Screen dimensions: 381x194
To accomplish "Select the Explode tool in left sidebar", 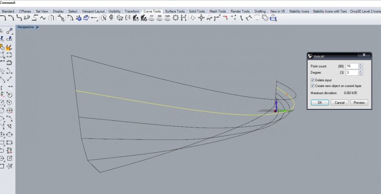I will (9, 47).
